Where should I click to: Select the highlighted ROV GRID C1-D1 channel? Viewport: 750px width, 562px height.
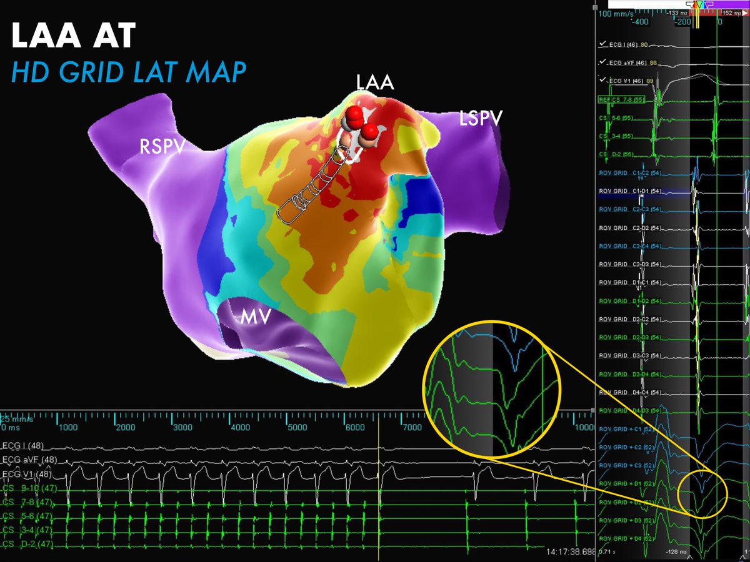coord(630,191)
